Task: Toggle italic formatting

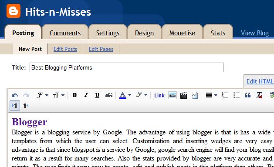Action: tap(86, 95)
